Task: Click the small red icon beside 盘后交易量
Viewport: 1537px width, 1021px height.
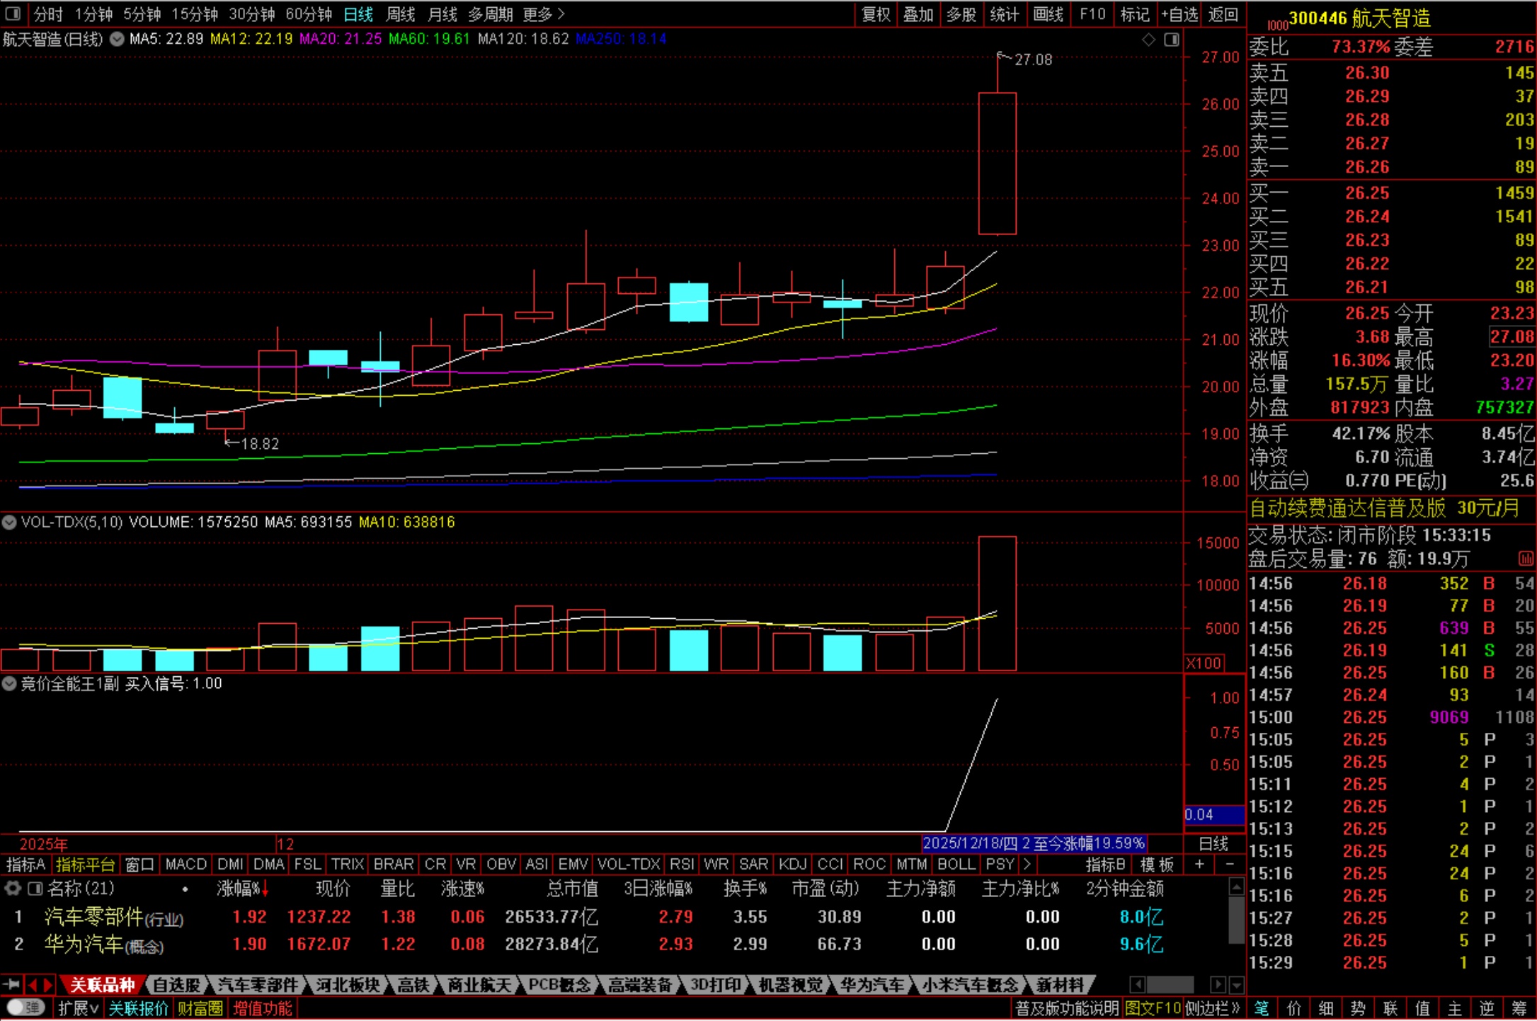Action: [x=1525, y=559]
